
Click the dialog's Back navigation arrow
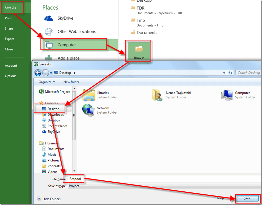pyautogui.click(x=38, y=73)
